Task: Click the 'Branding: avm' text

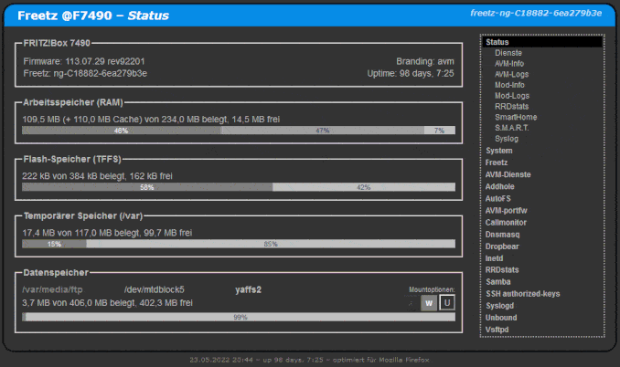Action: point(425,61)
